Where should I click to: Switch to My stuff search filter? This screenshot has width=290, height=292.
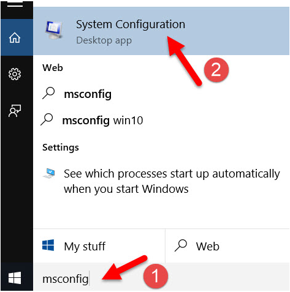(99, 246)
